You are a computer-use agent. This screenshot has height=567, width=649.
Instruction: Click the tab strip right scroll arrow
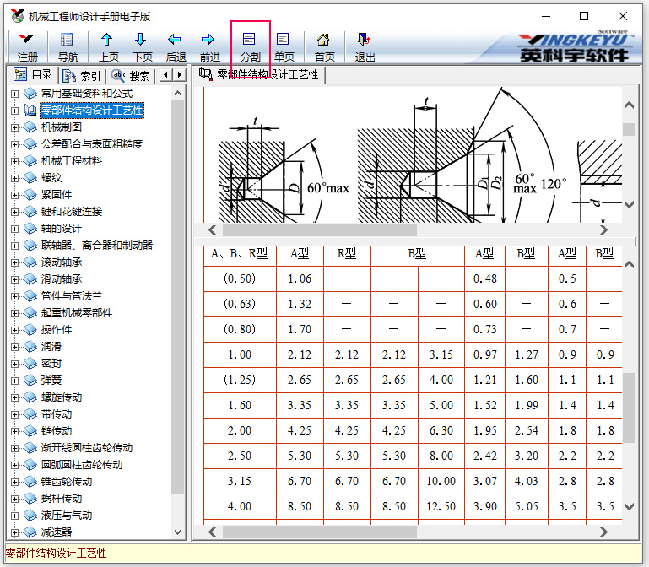179,75
